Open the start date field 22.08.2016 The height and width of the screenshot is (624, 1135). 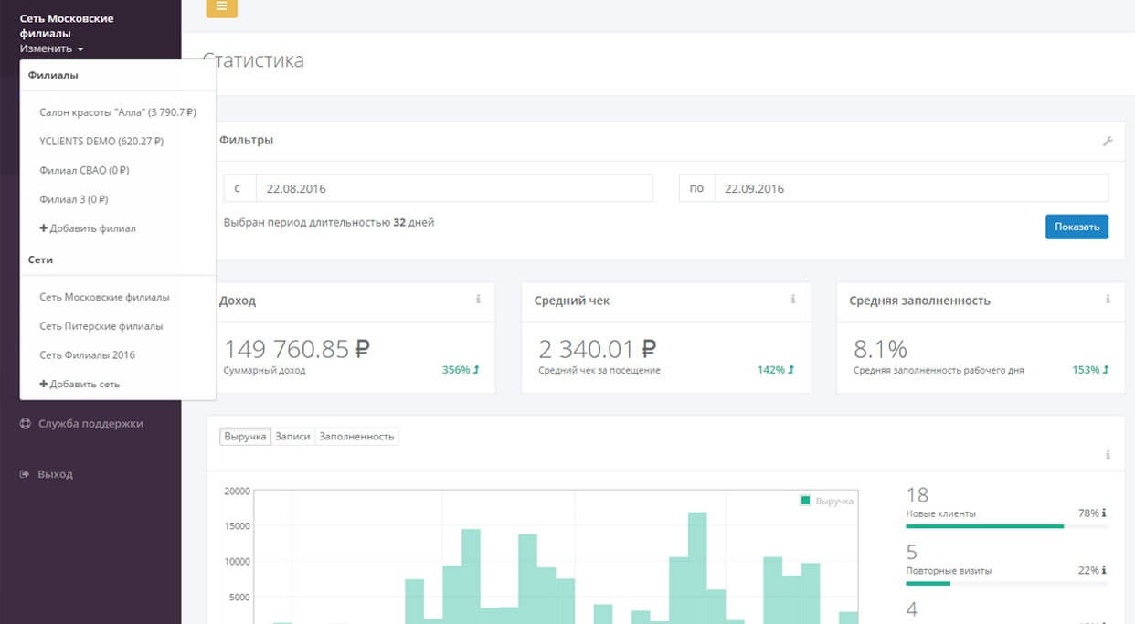[453, 189]
